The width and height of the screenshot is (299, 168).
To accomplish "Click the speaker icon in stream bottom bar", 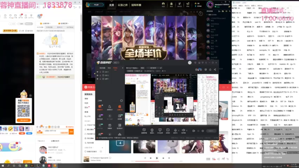I will 183,131.
